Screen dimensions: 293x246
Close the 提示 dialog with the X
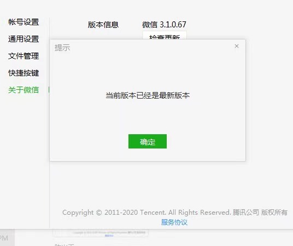point(237,46)
